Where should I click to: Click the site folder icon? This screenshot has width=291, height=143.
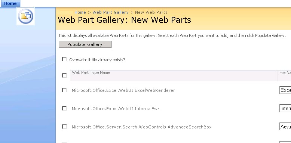click(25, 16)
